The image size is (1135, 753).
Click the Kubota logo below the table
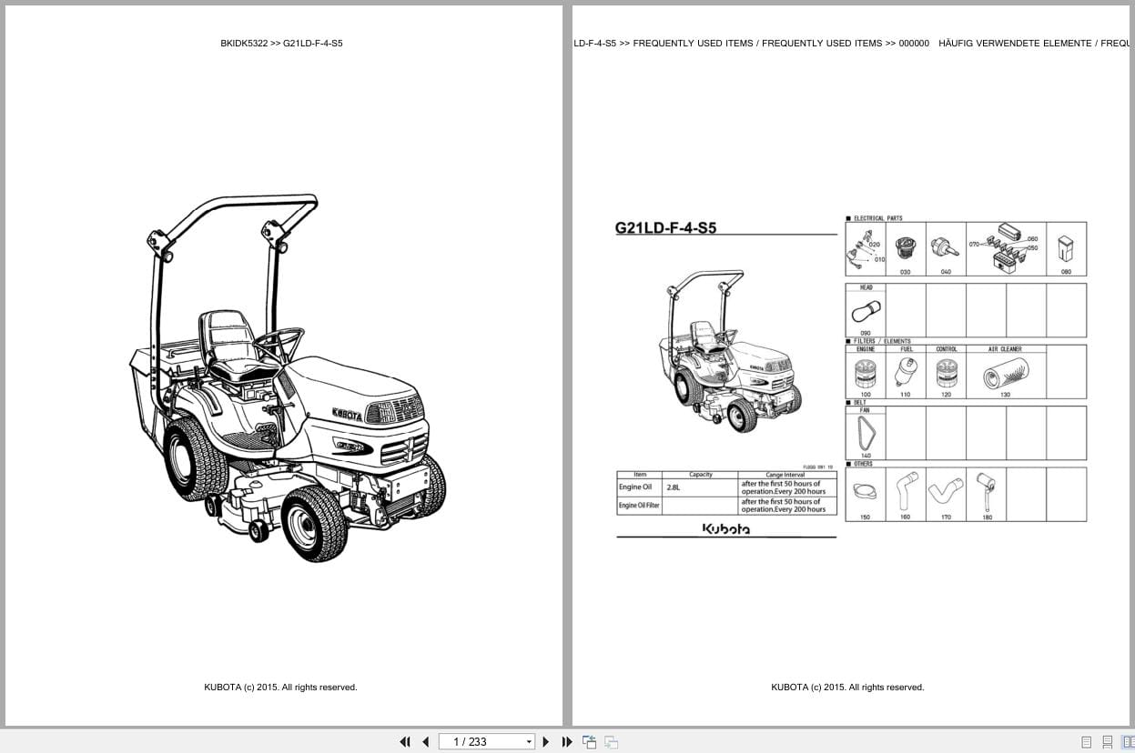[x=726, y=528]
